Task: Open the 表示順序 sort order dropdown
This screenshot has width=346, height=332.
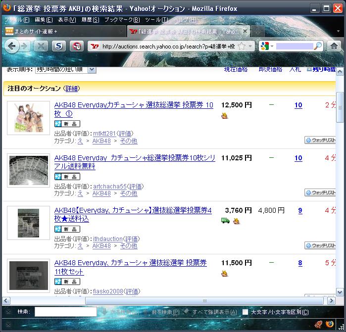Action: click(65, 70)
